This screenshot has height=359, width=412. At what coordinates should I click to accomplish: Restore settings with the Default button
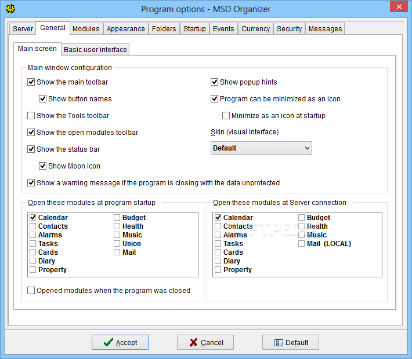coord(291,342)
